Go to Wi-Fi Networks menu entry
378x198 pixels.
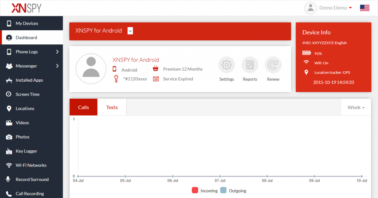pyautogui.click(x=32, y=165)
